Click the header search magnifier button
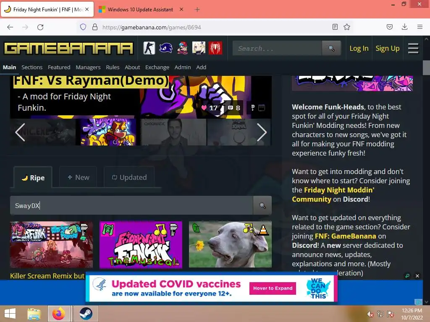 [331, 49]
